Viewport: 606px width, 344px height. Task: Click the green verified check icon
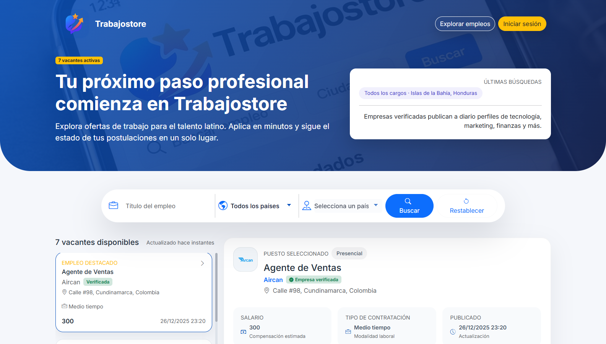click(x=291, y=280)
